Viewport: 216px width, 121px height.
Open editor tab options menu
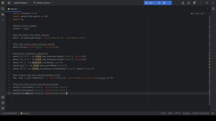pyautogui.click(x=208, y=9)
